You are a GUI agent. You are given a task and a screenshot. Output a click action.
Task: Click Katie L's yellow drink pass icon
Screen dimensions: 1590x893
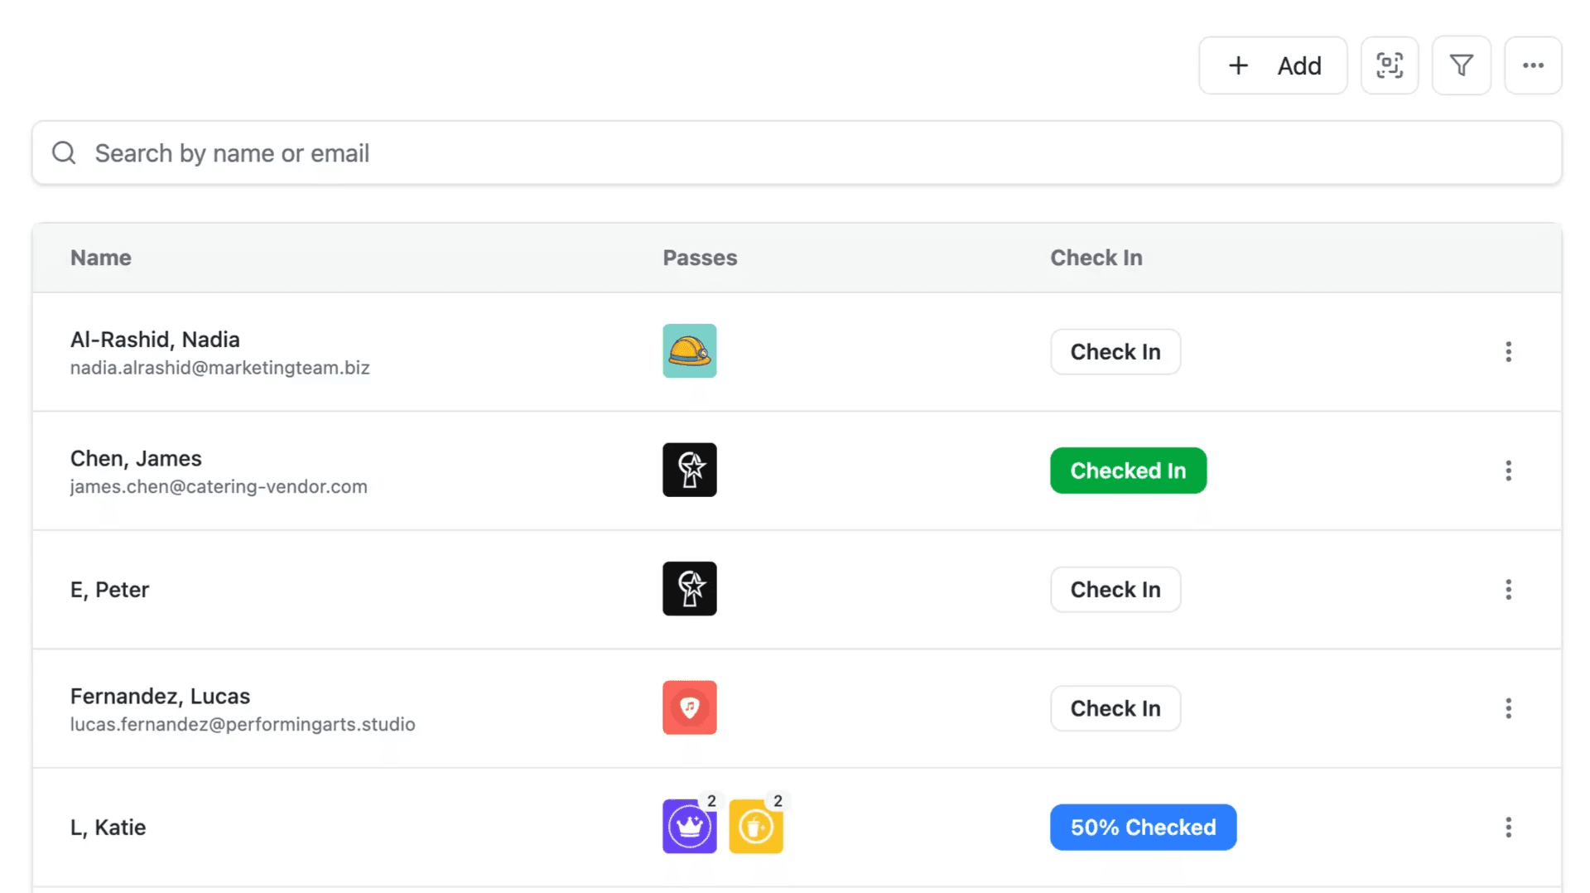click(756, 827)
